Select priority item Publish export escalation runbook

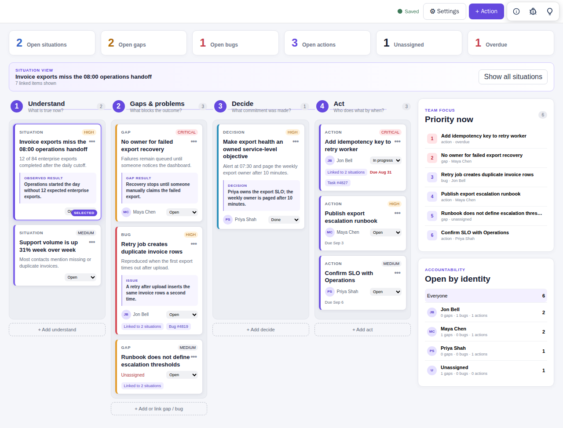(x=486, y=196)
